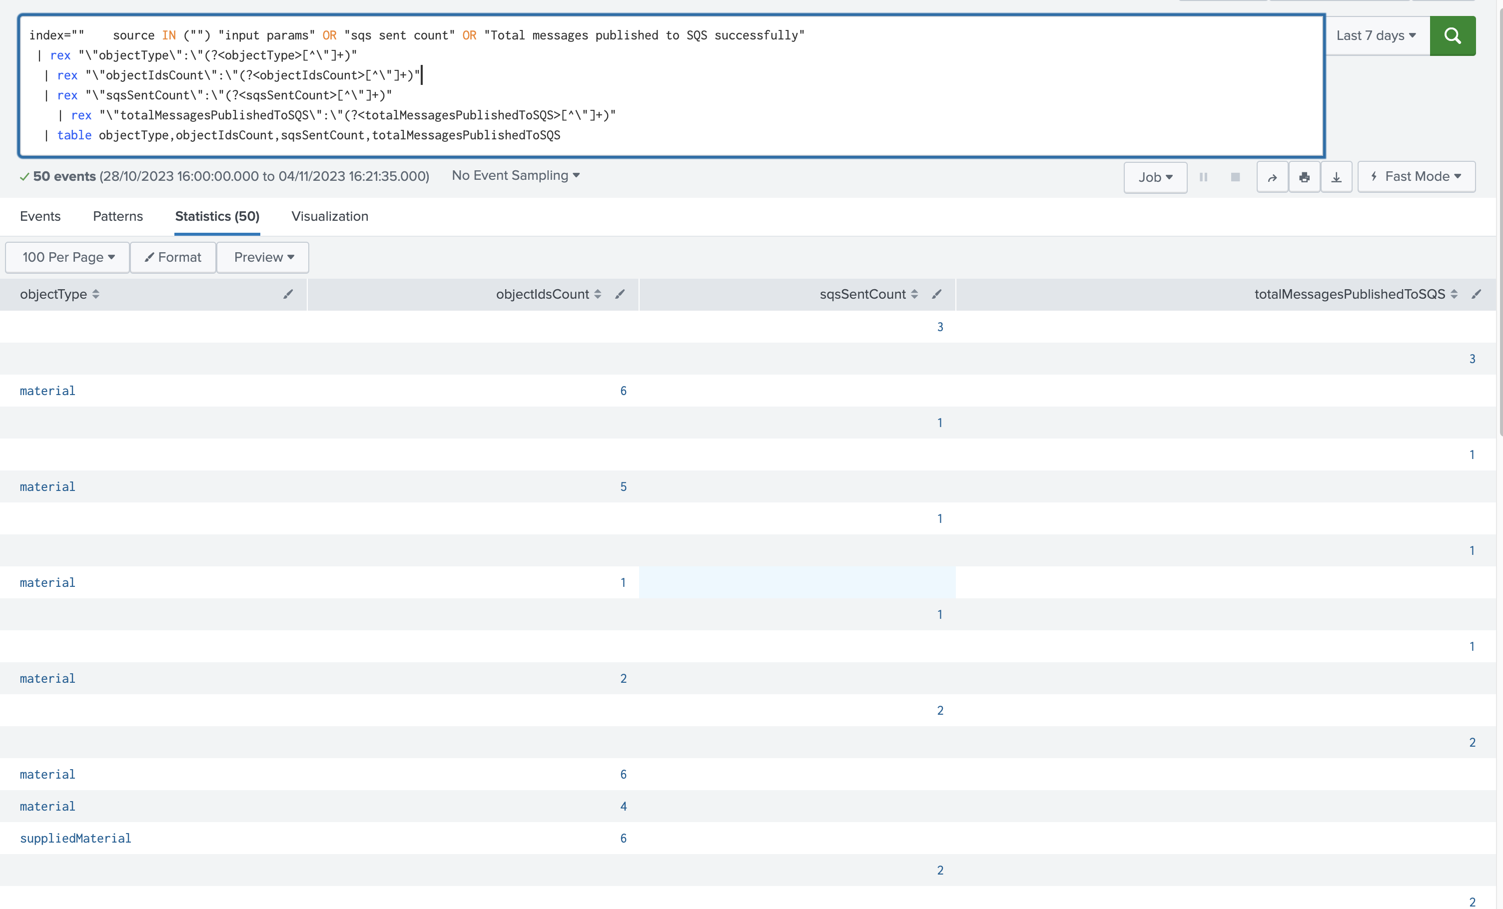
Task: Open the Visualization tab
Action: 329,216
